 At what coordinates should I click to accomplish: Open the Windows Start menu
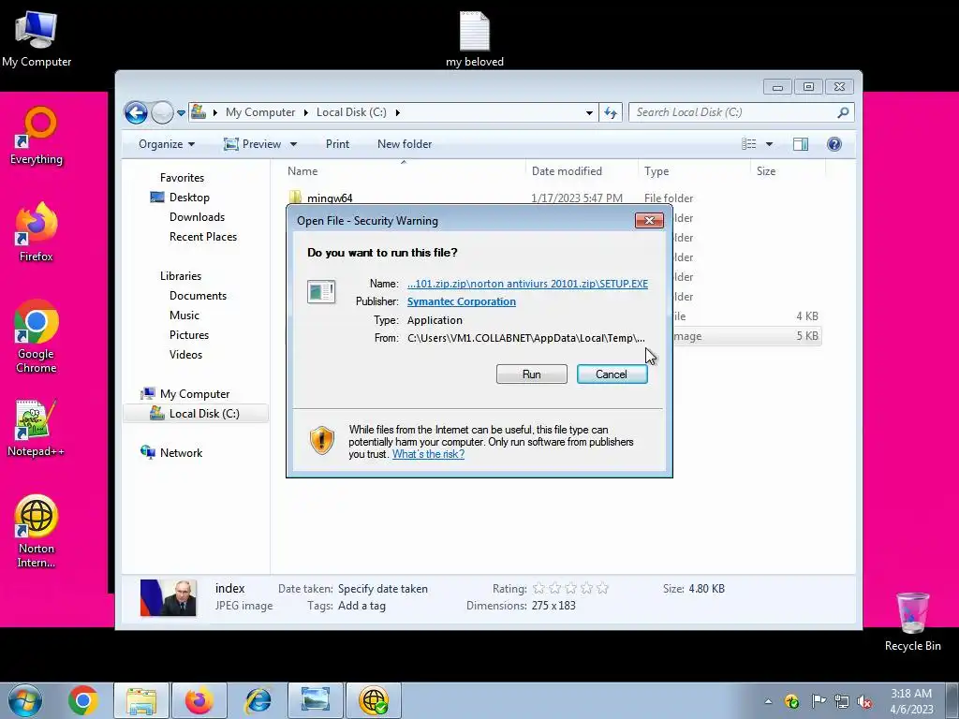coord(25,700)
